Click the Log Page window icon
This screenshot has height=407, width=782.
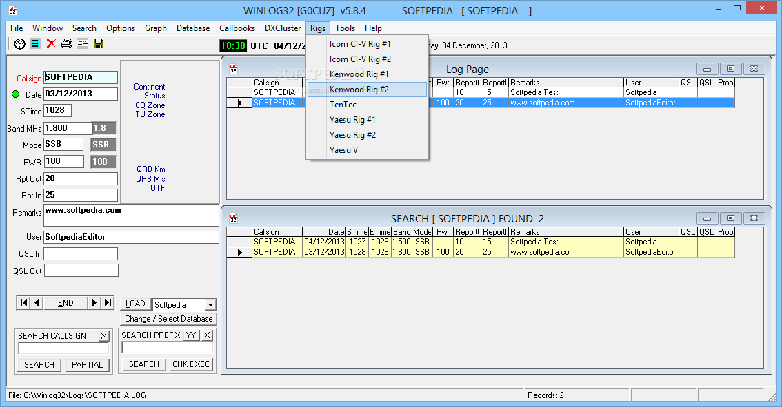click(x=233, y=70)
